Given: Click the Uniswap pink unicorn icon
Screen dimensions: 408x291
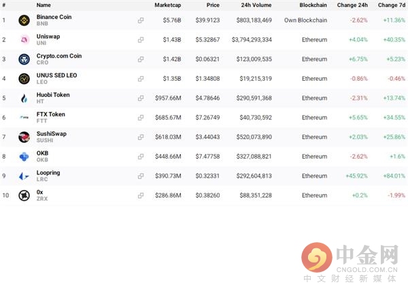Looking at the screenshot, I should (x=24, y=40).
